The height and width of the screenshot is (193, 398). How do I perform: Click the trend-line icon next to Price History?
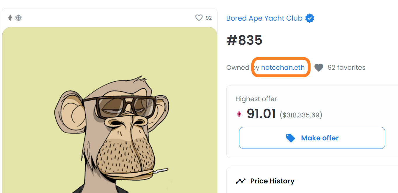point(241,181)
